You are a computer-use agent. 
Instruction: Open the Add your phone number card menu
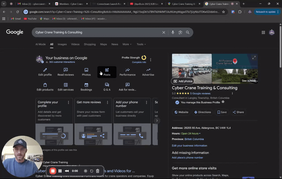[x=147, y=102]
